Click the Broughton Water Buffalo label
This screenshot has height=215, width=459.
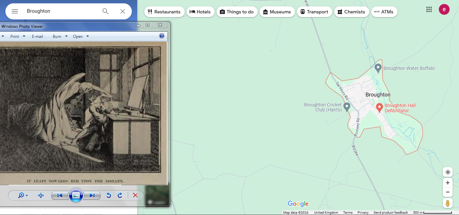click(x=409, y=68)
